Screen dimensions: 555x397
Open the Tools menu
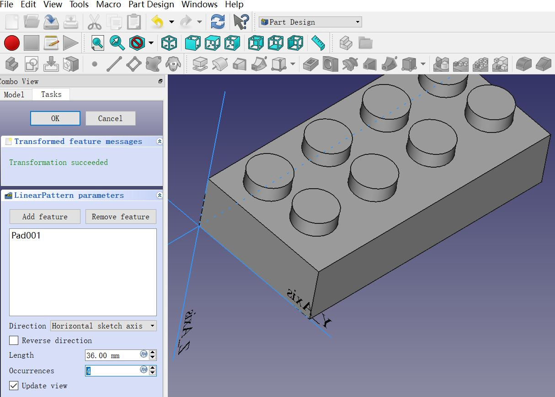79,5
